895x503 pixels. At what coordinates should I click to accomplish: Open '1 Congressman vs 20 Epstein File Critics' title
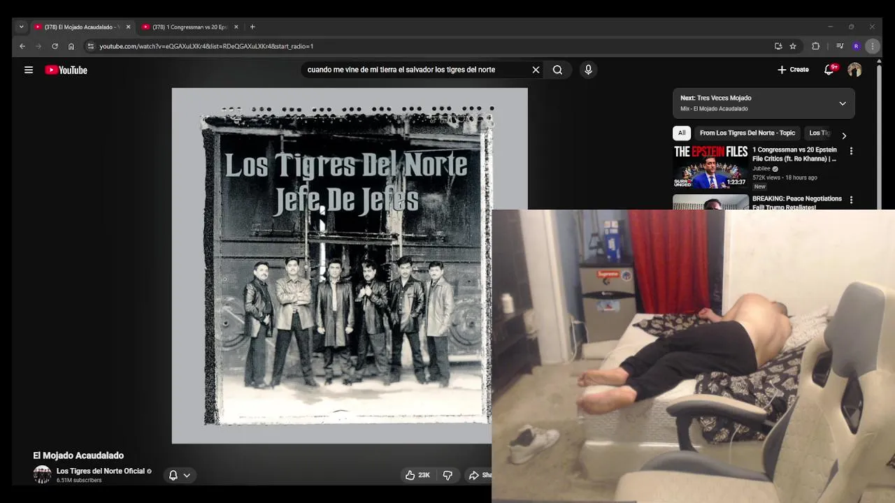click(x=794, y=154)
